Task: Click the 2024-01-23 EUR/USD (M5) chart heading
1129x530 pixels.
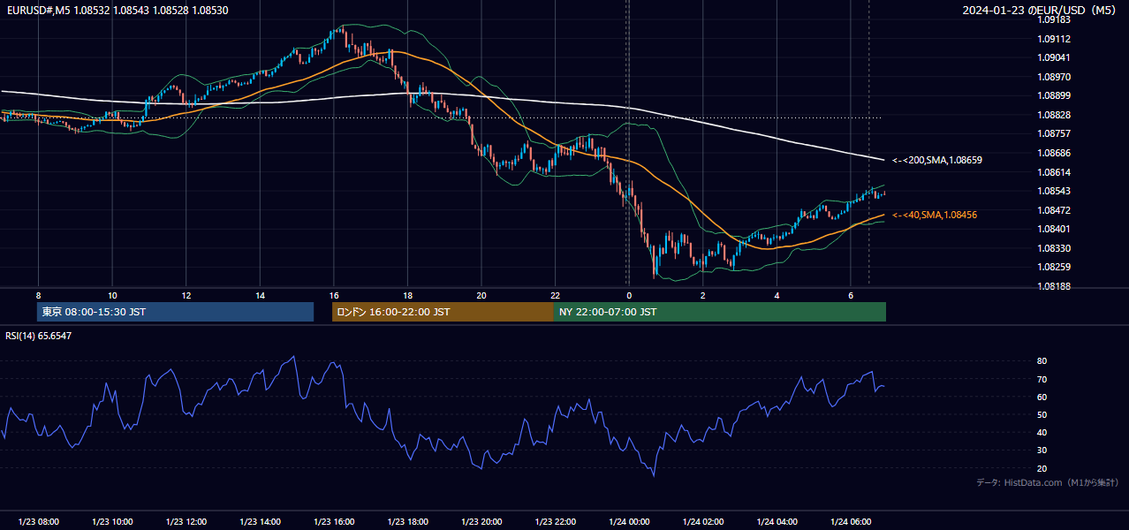Action: pos(1040,10)
